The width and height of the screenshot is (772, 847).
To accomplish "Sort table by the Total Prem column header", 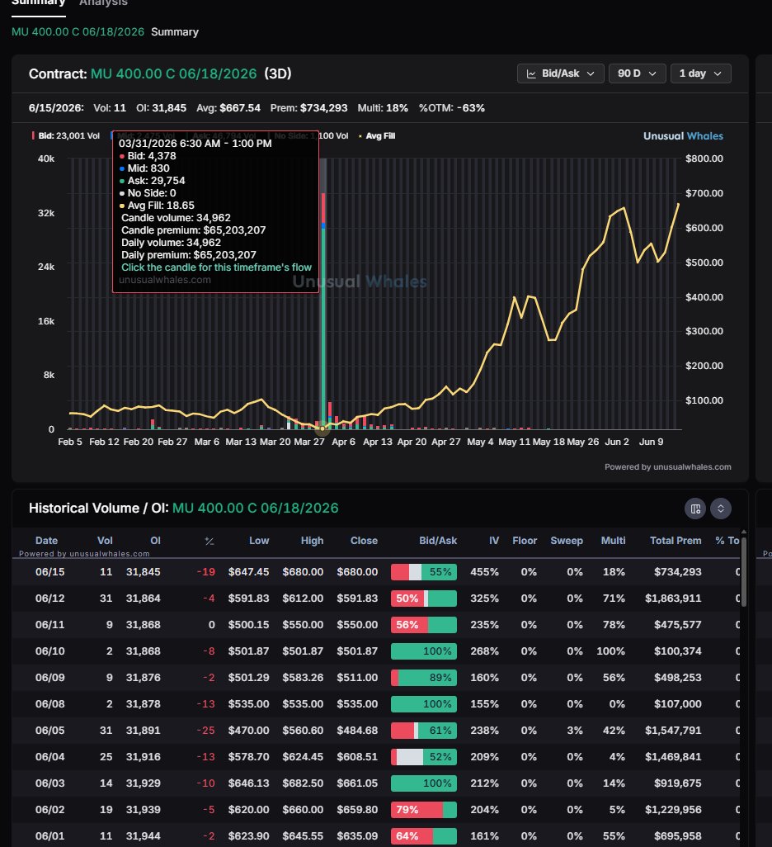I will 675,541.
